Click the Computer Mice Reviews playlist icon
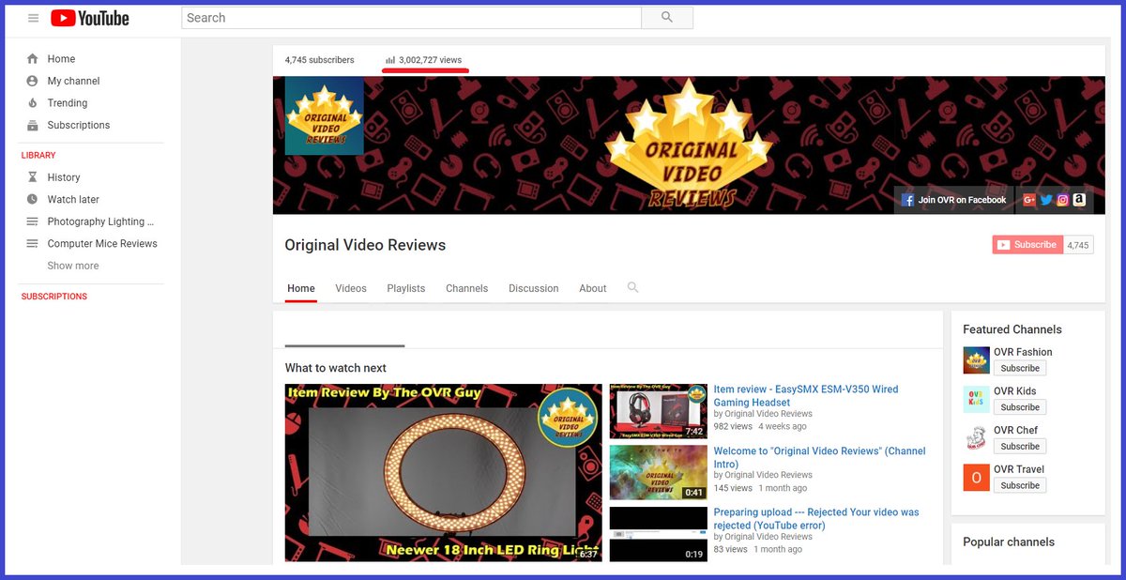The image size is (1126, 580). point(33,244)
